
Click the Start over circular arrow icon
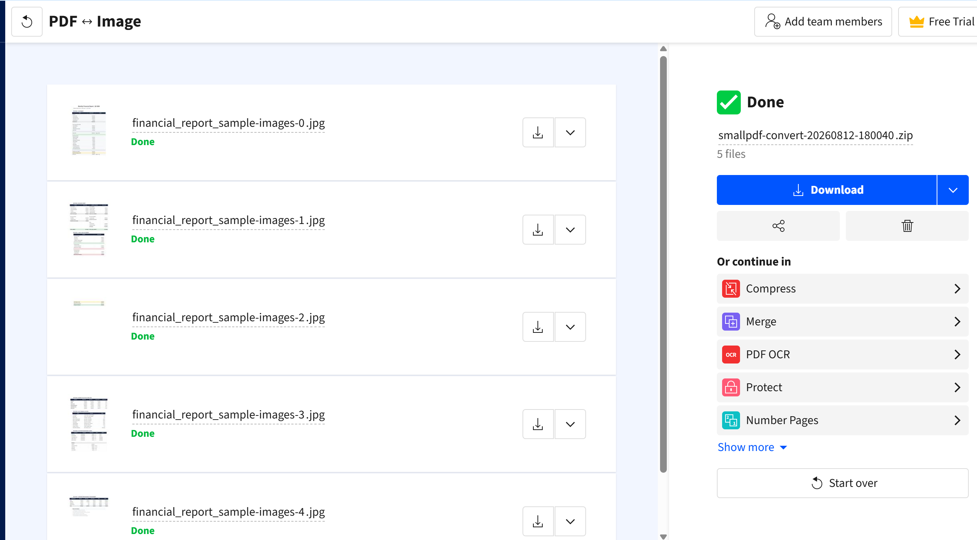click(817, 483)
